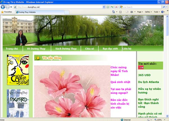Image resolution: width=169 pixels, height=121 pixels.
Task: Open the Page dropdown menu
Action: [140, 12]
